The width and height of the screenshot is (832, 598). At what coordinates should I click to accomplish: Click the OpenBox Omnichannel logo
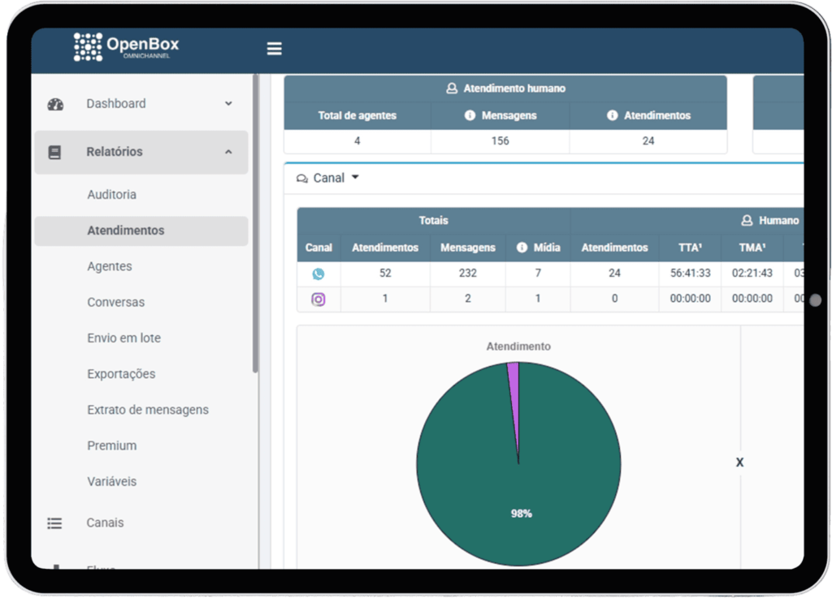point(126,47)
